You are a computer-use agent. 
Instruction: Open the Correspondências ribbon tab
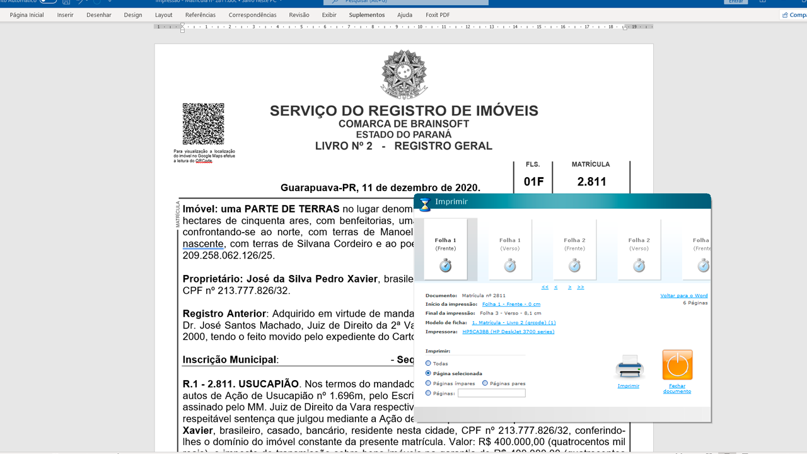pyautogui.click(x=252, y=15)
